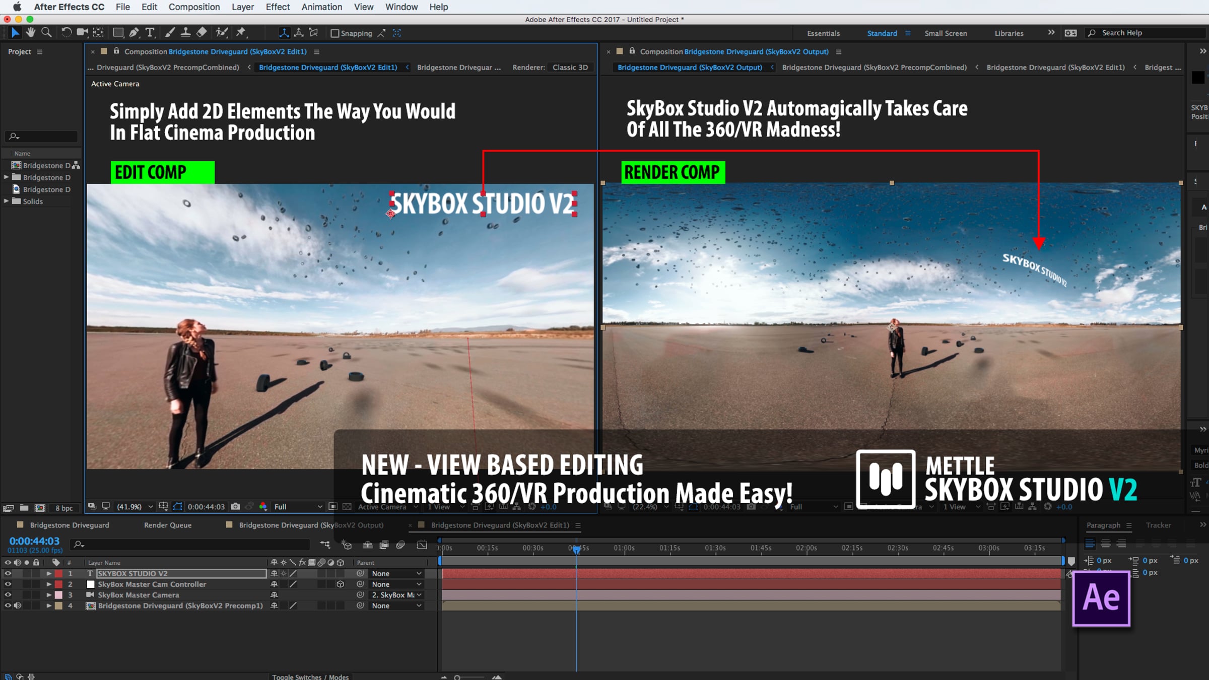Open the Composition Mini-Flowchart in timeline
This screenshot has height=680, width=1209.
(325, 545)
